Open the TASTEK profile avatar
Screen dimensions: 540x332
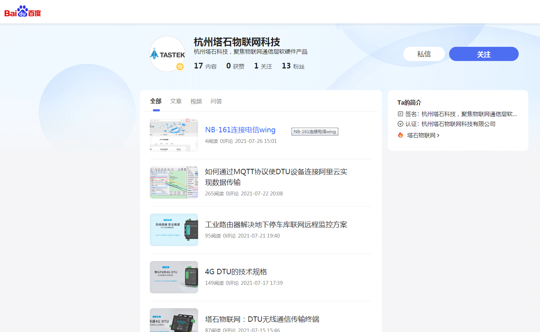167,54
